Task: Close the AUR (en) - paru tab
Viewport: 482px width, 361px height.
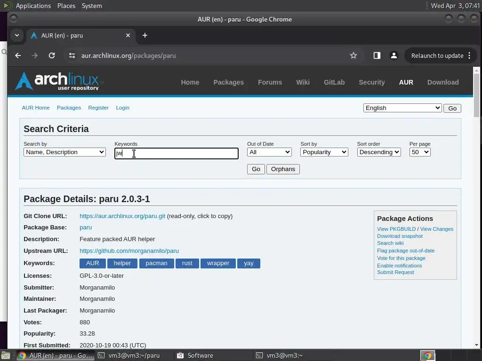Action: pyautogui.click(x=128, y=35)
